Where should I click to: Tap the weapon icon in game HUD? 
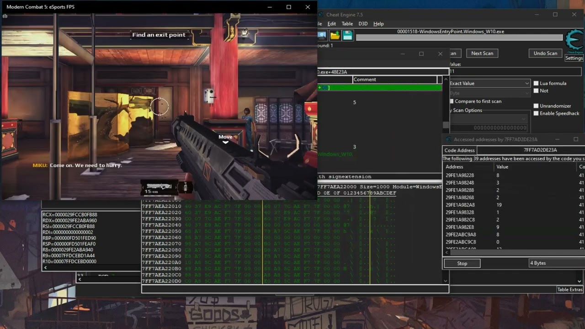click(x=159, y=186)
